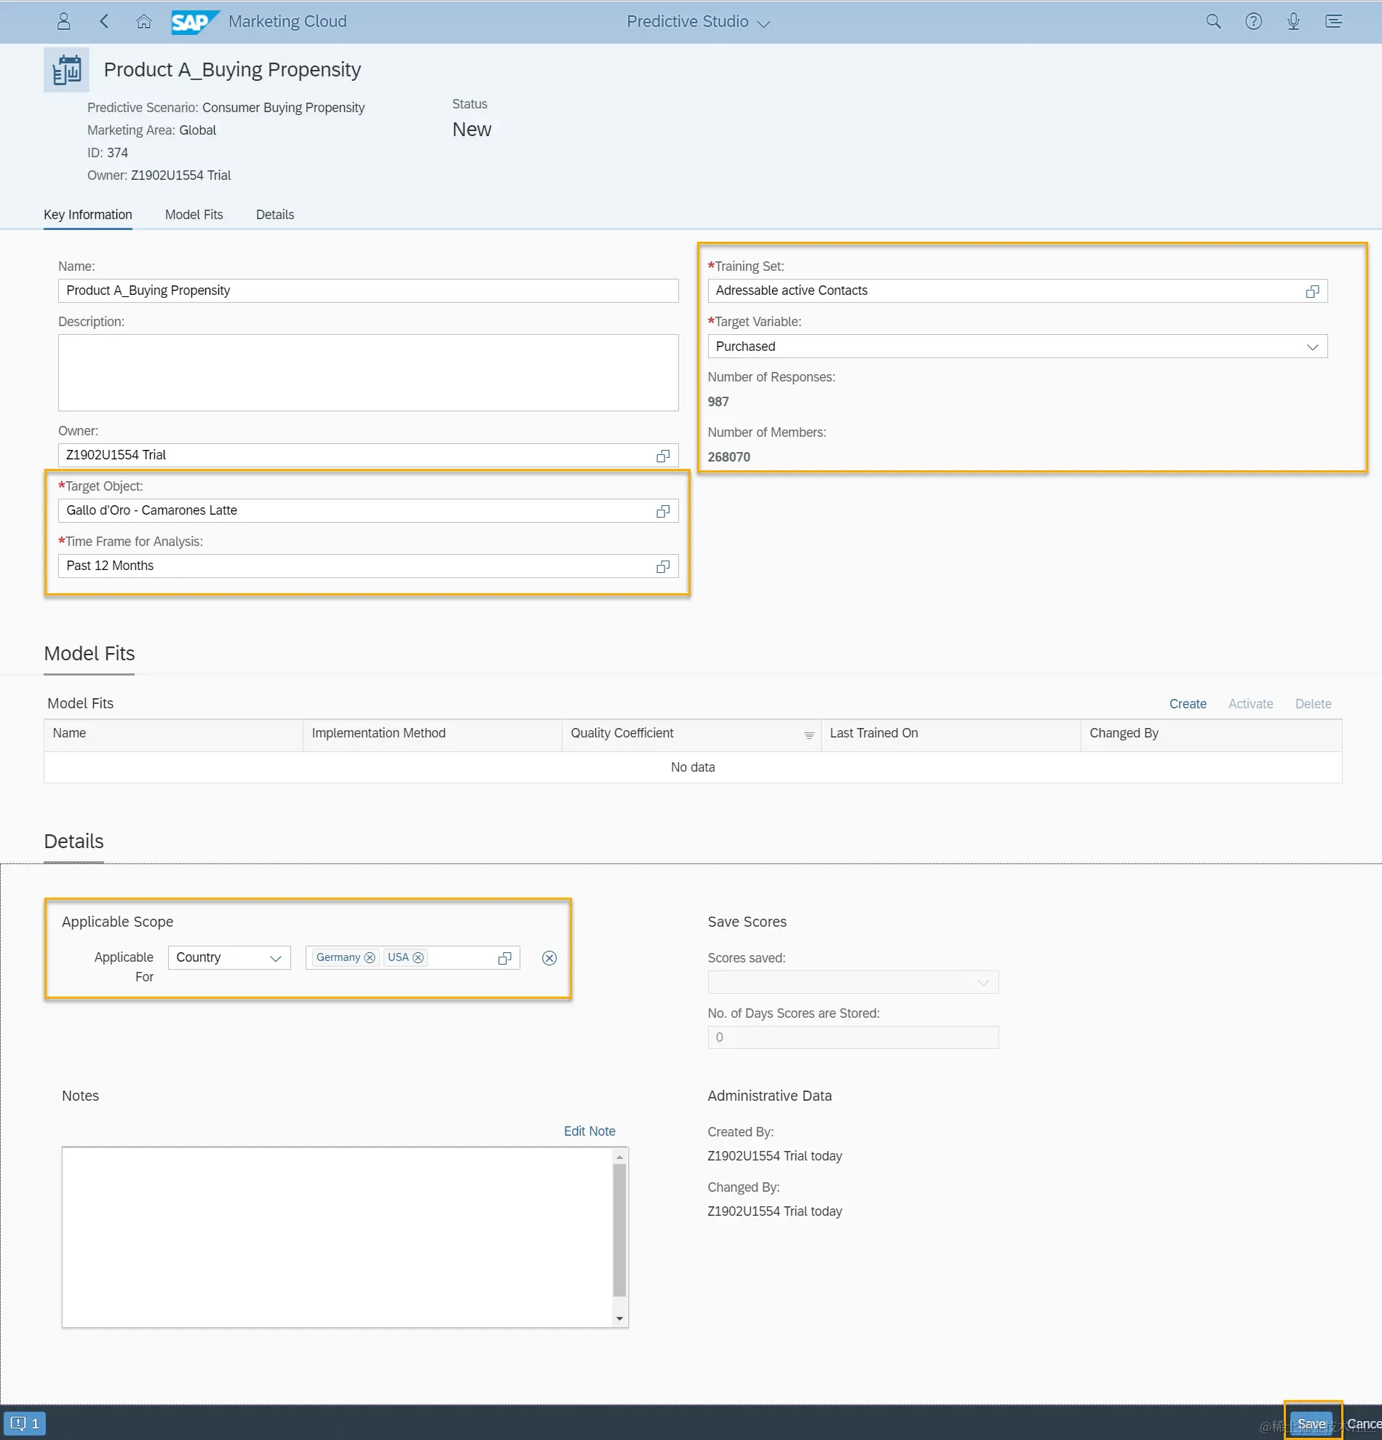
Task: Click the Notes scrollbar up arrow
Action: tap(620, 1156)
